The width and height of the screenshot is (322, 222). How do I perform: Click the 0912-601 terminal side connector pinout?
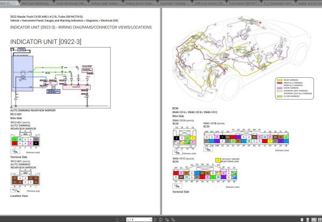coord(25,179)
